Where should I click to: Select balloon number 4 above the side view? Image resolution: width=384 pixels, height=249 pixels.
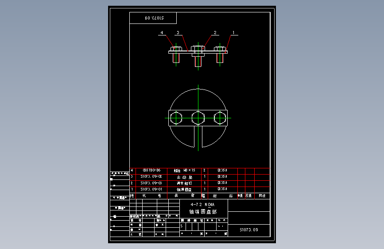coord(162,33)
